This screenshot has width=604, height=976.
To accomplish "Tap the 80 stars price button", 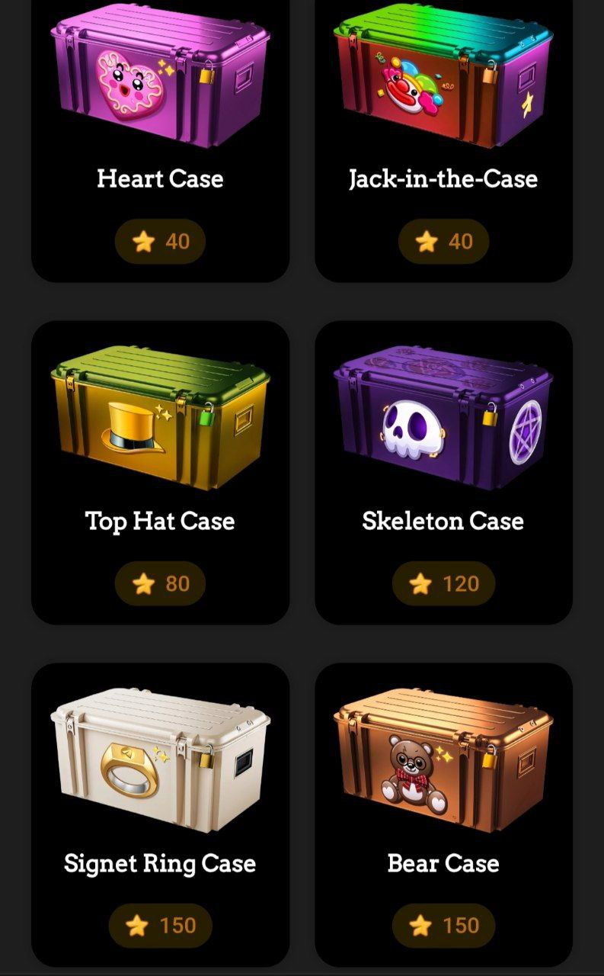I will (160, 584).
